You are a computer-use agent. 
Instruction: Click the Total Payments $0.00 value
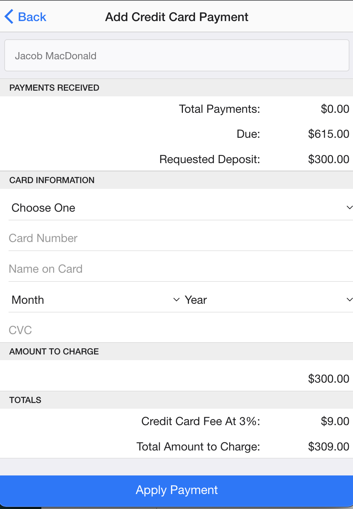click(335, 109)
